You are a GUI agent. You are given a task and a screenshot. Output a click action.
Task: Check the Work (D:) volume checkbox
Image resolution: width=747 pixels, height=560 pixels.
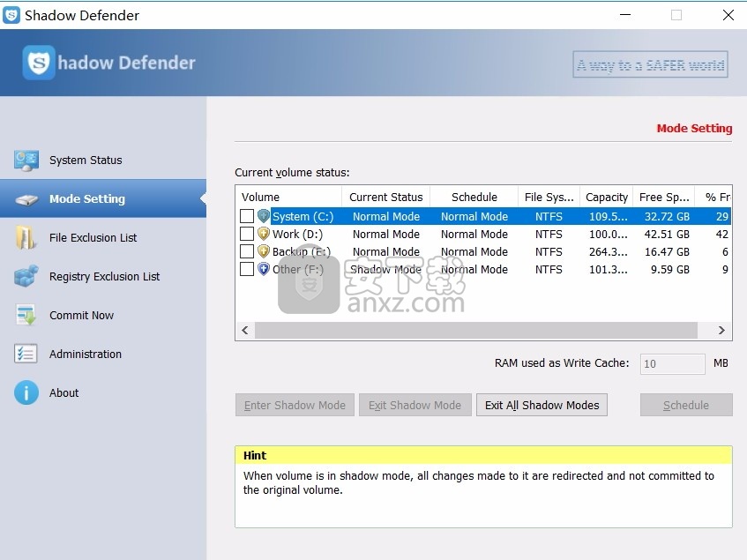coord(247,234)
